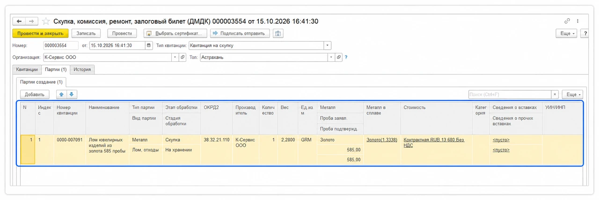Select the Золото metal cell
The image size is (599, 200).
[340, 140]
